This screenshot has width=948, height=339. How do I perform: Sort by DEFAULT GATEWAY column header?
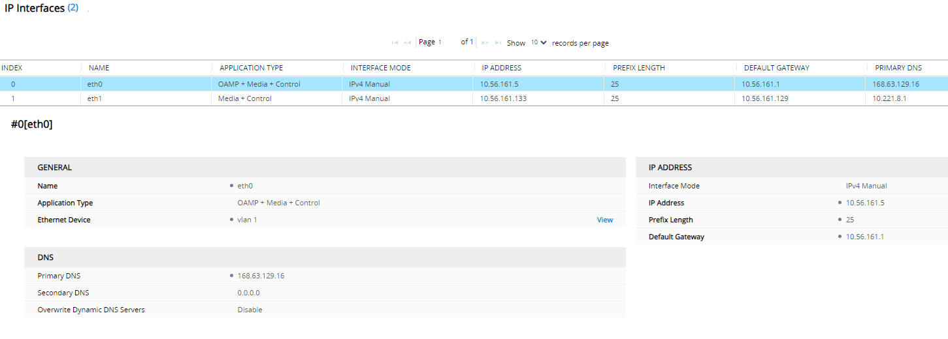[777, 68]
